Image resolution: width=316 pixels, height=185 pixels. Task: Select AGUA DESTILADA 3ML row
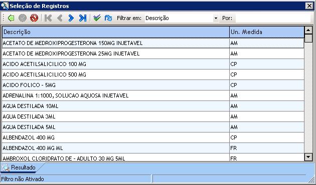click(153, 116)
